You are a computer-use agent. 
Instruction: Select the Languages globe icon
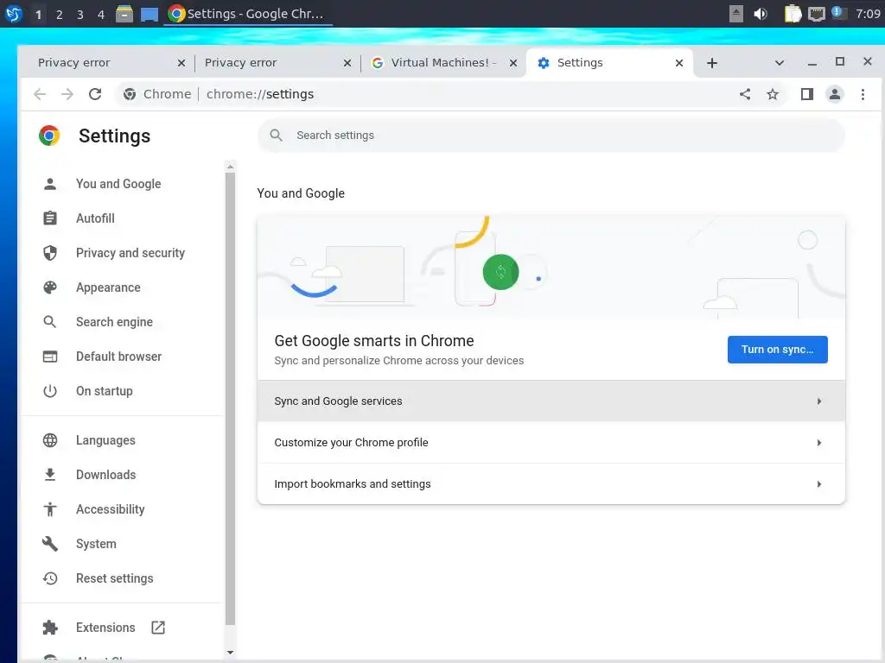click(49, 440)
